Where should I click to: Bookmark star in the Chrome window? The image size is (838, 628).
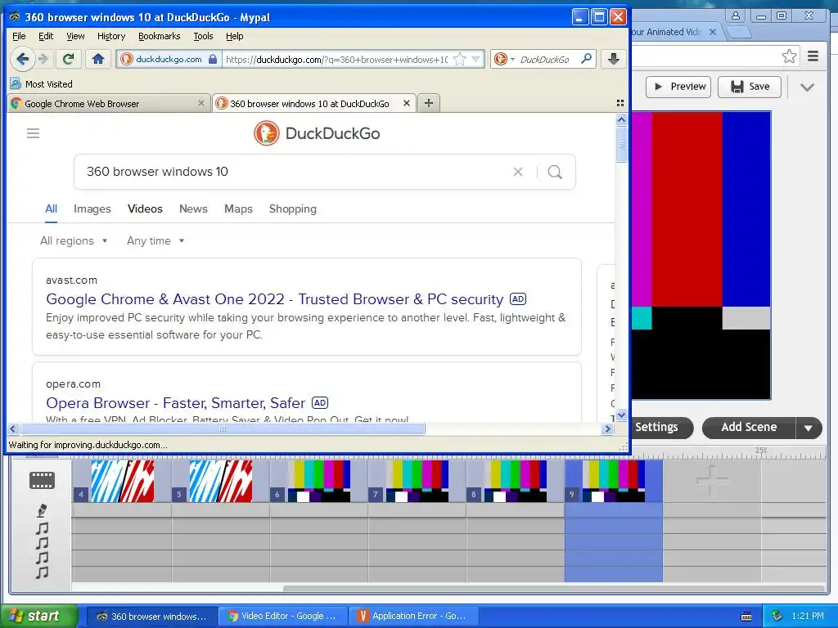tap(789, 56)
